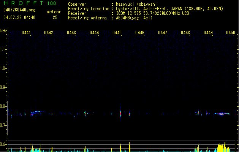Click the 0443 time axis marker
This screenshot has height=152, width=239.
[x=71, y=32]
